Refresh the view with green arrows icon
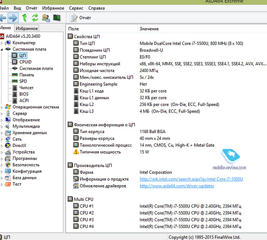The image size is (267, 240). coord(35,18)
